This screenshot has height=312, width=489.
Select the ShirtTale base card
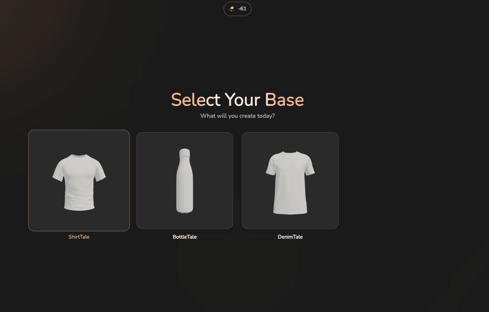click(x=79, y=181)
